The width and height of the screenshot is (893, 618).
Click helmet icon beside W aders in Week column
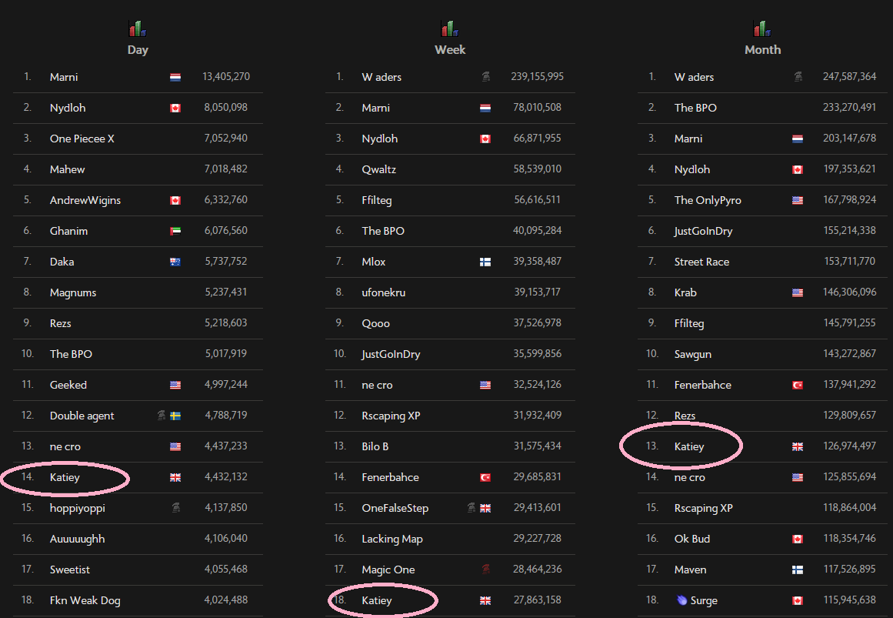point(486,76)
